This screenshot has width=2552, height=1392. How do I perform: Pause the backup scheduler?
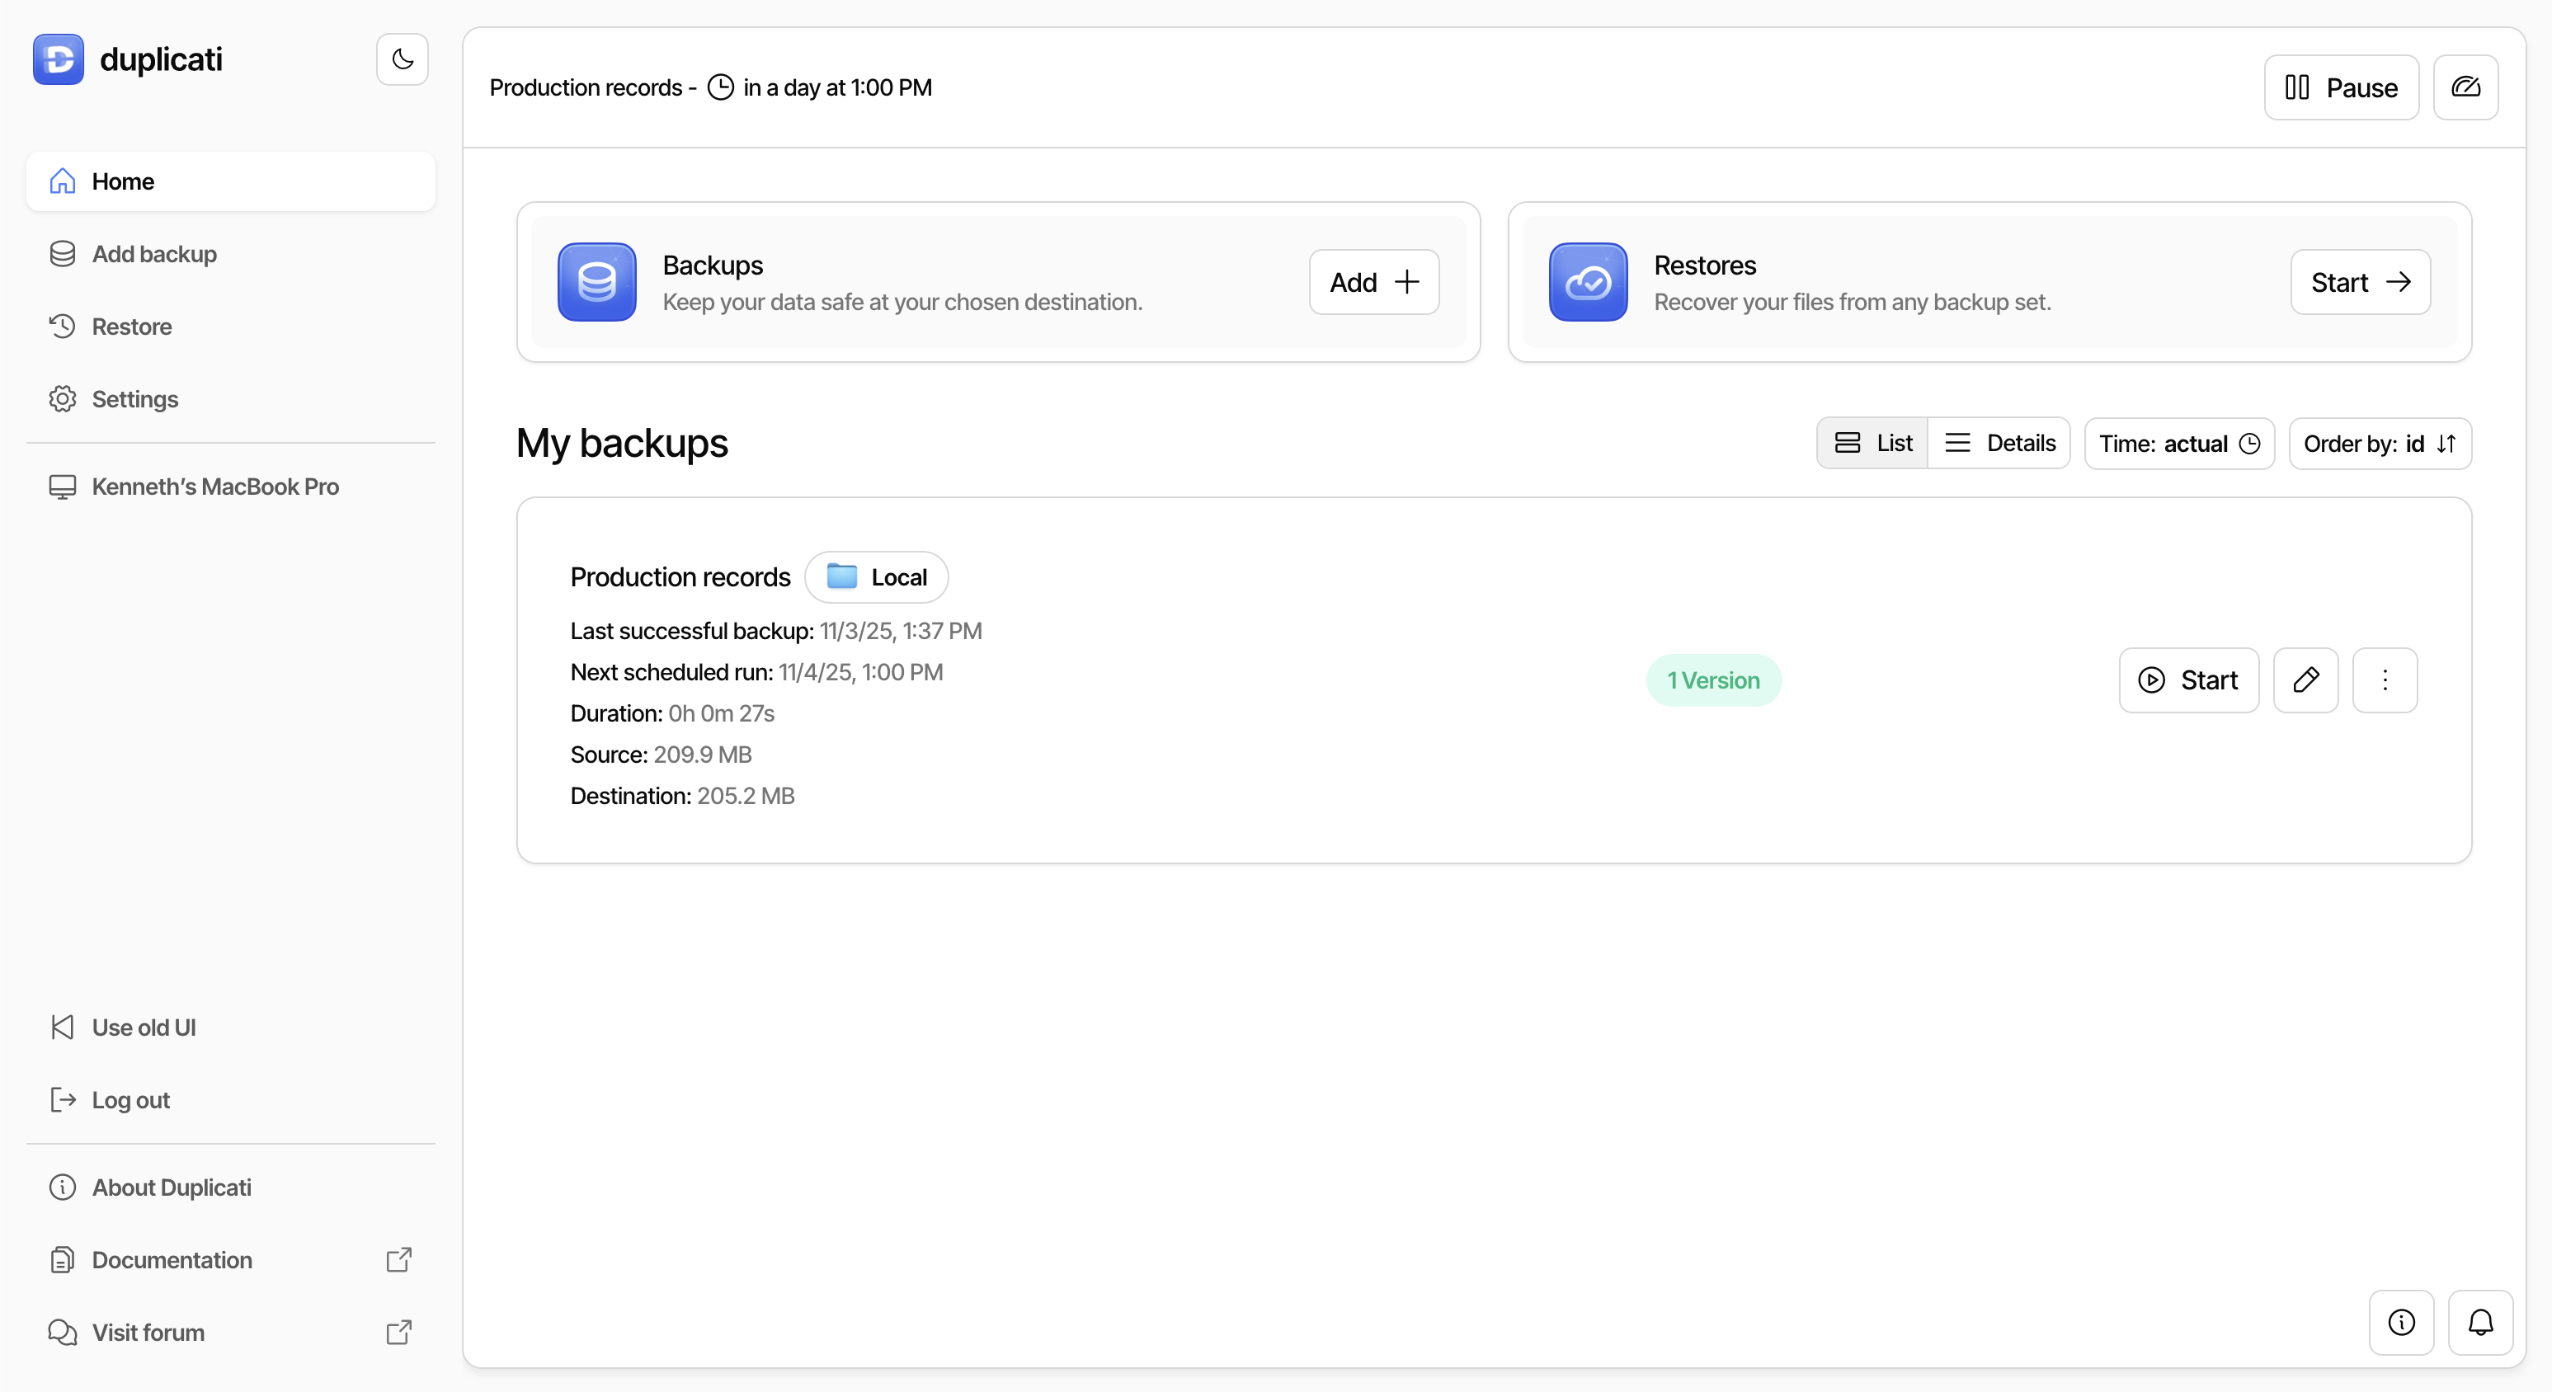pos(2340,87)
